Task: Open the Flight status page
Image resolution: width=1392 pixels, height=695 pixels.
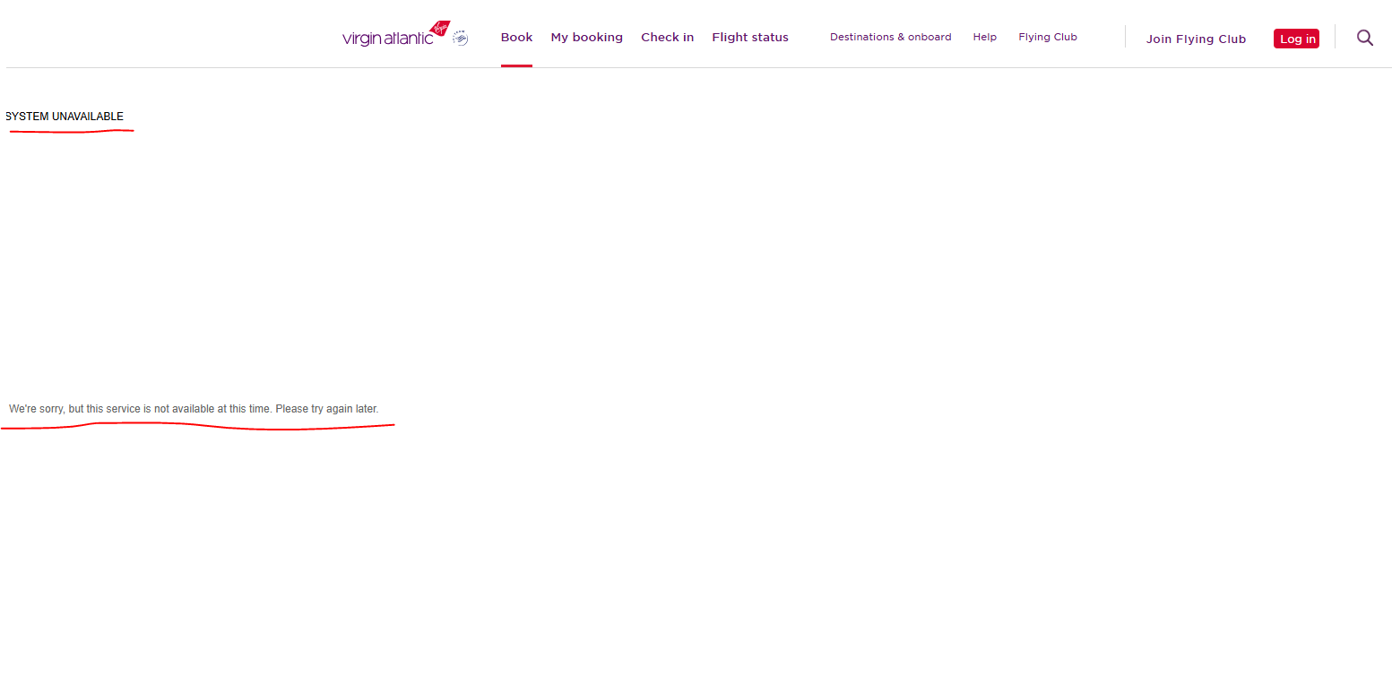Action: (749, 37)
